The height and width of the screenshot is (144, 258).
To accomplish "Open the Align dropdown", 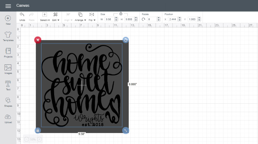I will (68, 17).
